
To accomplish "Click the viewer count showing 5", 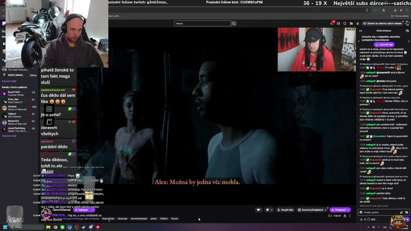I will click(x=330, y=216).
